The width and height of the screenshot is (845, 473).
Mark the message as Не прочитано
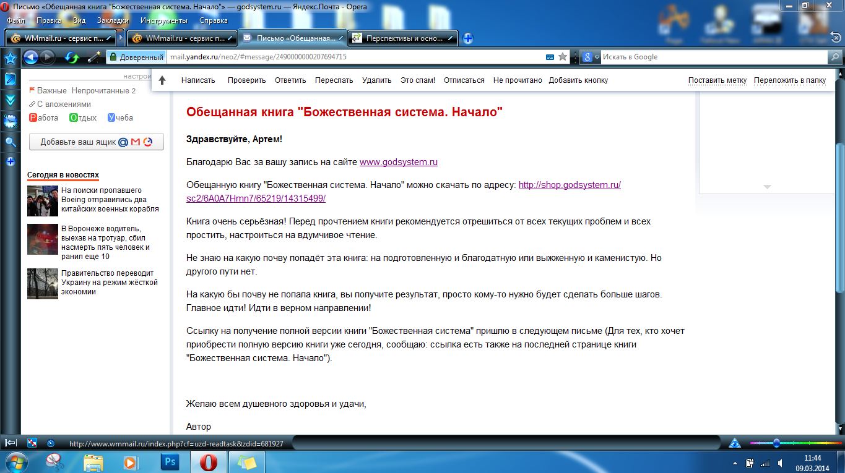(517, 80)
